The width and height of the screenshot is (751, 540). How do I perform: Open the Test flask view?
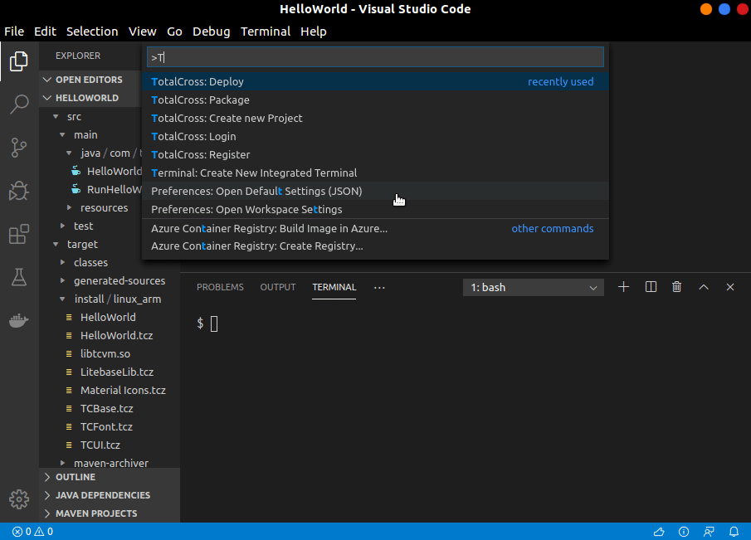(19, 277)
